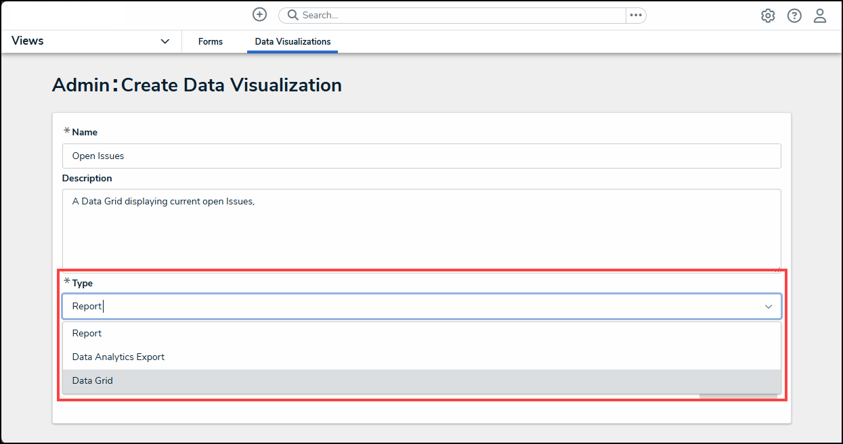The image size is (843, 444).
Task: Click the Description box resize handle
Action: coord(777,269)
